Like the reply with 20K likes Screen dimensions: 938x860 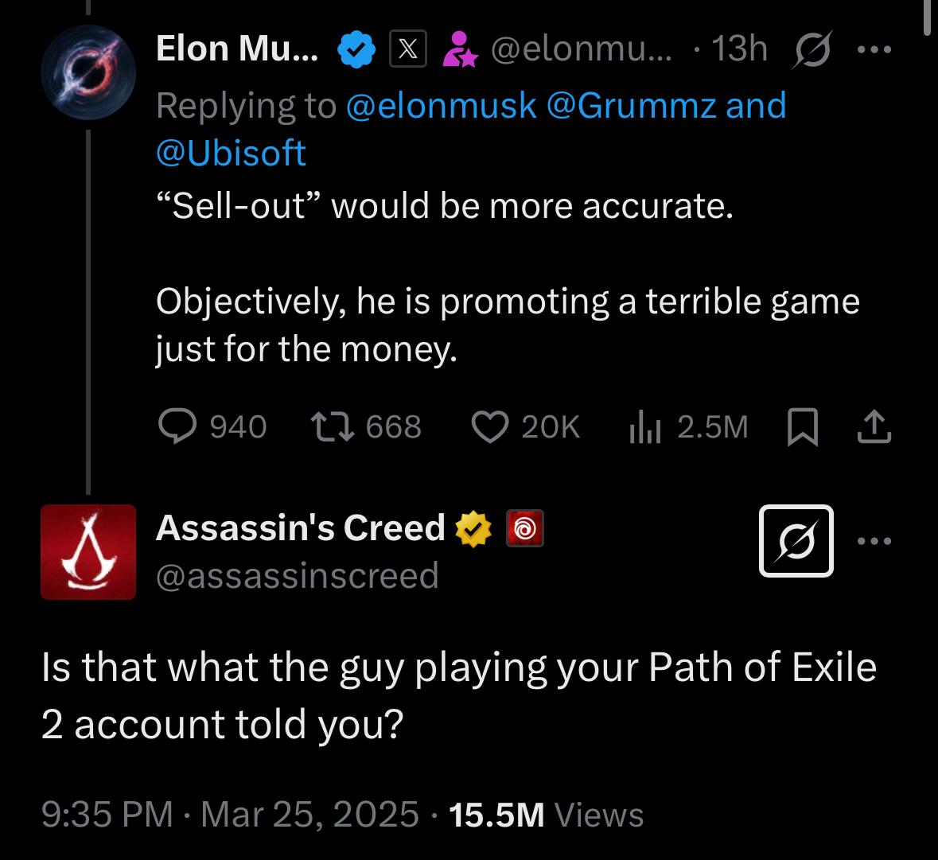[490, 427]
